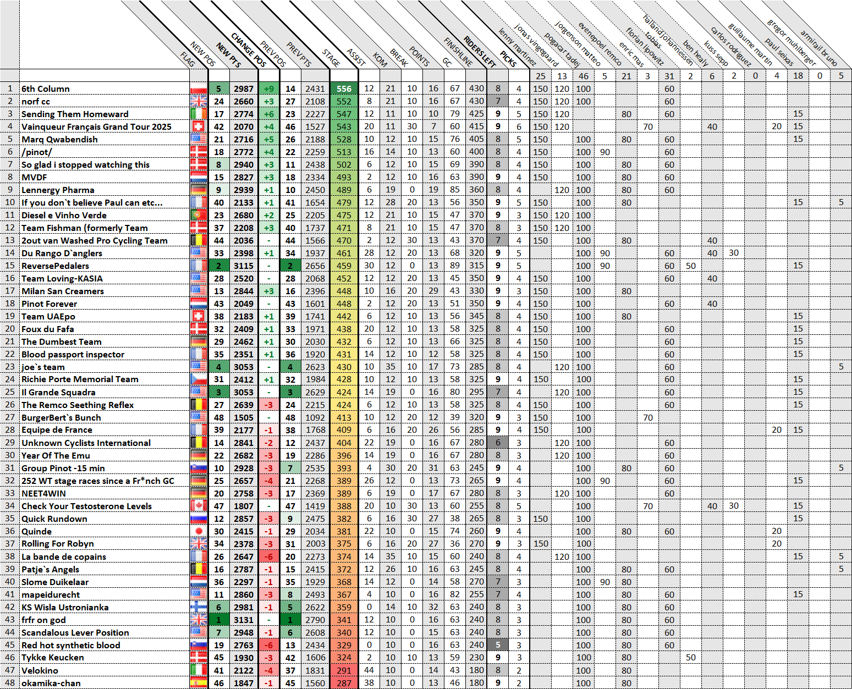Viewport: 852px width, 689px height.
Task: Select the team name NEET4WIN
Action: pyautogui.click(x=43, y=493)
